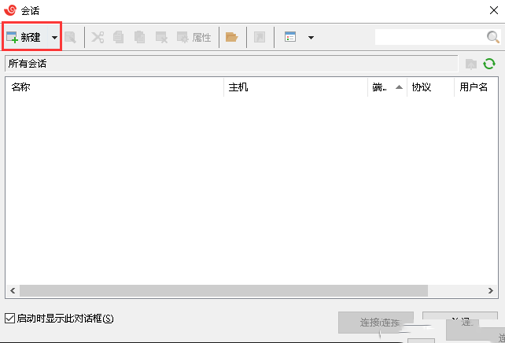Sort by the port (端..) column header
Image resolution: width=505 pixels, height=343 pixels.
click(x=388, y=87)
